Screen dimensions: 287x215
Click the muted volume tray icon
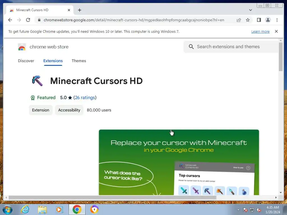tap(259, 210)
